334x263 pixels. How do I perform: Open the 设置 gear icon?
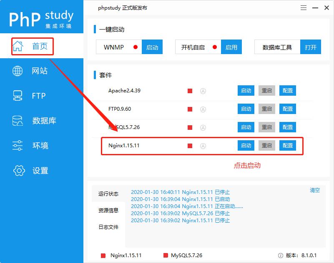(x=19, y=171)
